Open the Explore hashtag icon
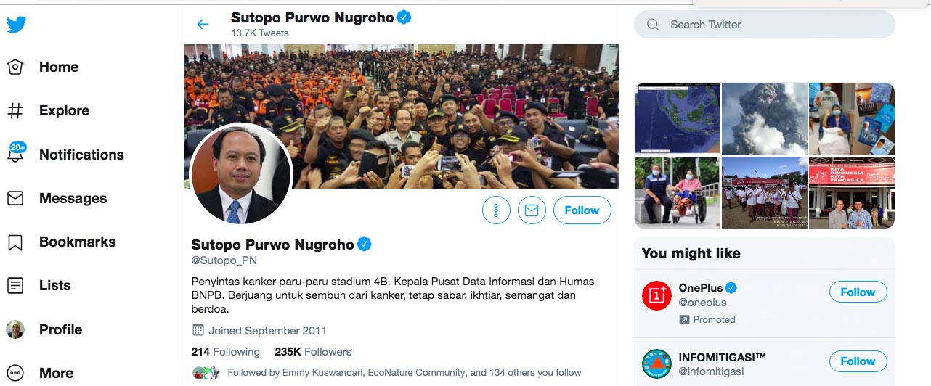The width and height of the screenshot is (931, 386). pyautogui.click(x=15, y=111)
